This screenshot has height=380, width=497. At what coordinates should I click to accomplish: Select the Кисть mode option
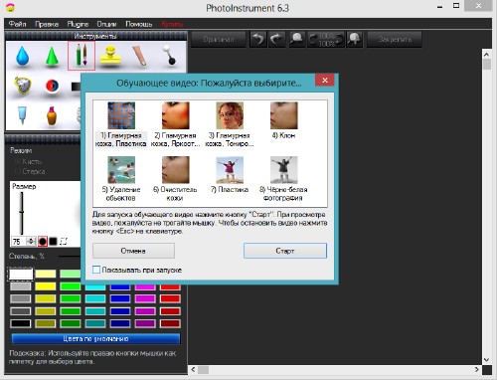(x=29, y=161)
